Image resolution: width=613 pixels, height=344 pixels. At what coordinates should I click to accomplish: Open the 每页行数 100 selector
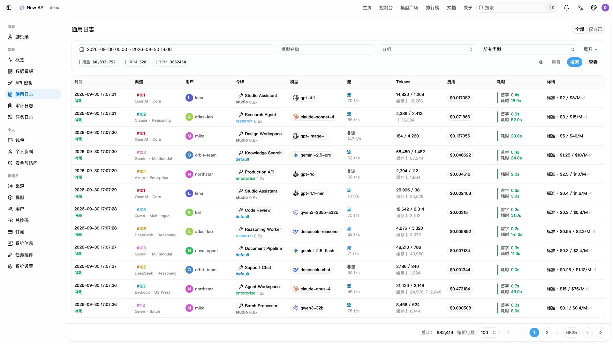[488, 333]
